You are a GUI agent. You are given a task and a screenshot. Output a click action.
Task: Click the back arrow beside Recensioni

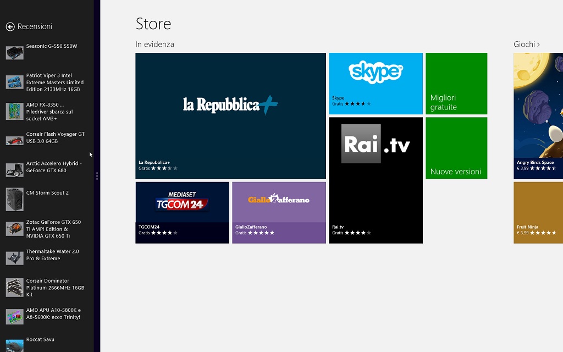pyautogui.click(x=10, y=26)
